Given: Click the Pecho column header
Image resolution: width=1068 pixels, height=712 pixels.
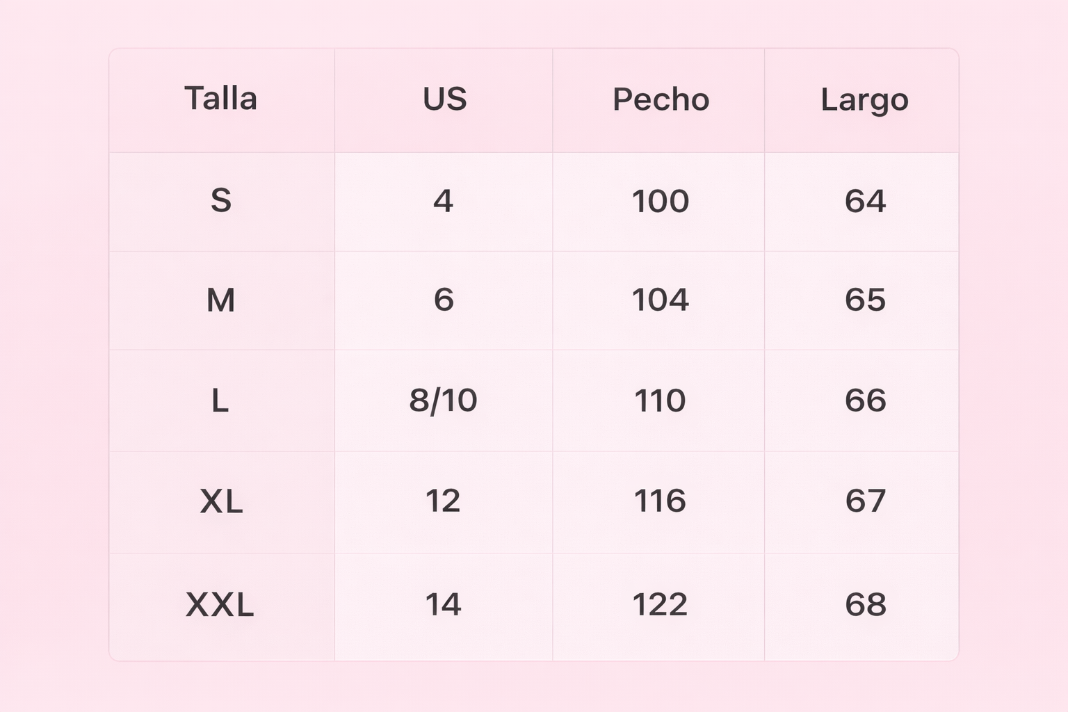Looking at the screenshot, I should coord(660,99).
